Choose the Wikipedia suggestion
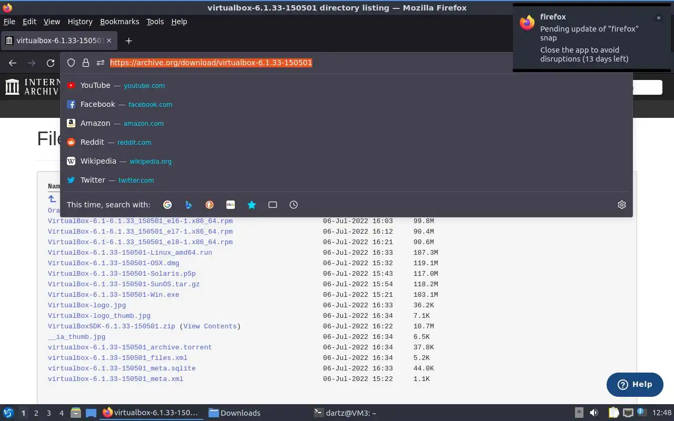The width and height of the screenshot is (674, 421). 346,161
